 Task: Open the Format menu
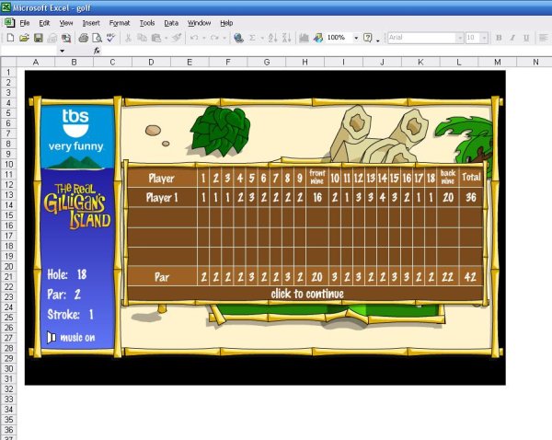pyautogui.click(x=120, y=23)
